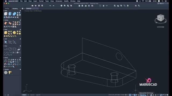
Task: Select the Surface Loft tool
Action: 10,23
